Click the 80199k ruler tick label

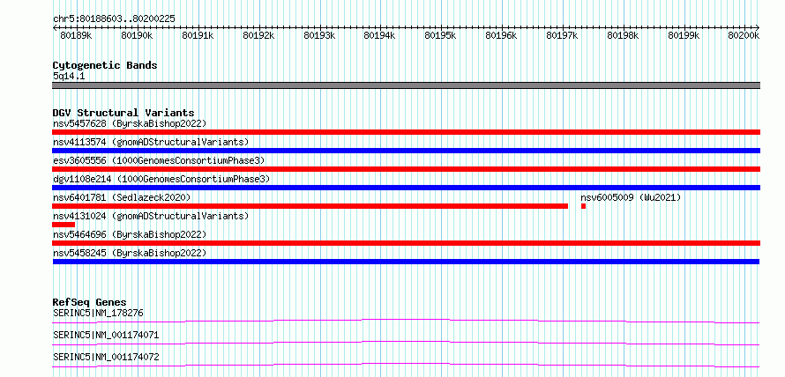pos(684,36)
